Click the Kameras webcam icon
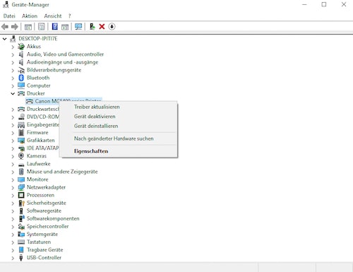Viewport: 353px width, 272px height. pos(21,156)
